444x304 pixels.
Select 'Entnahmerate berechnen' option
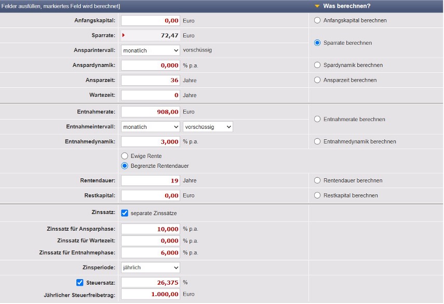point(317,119)
